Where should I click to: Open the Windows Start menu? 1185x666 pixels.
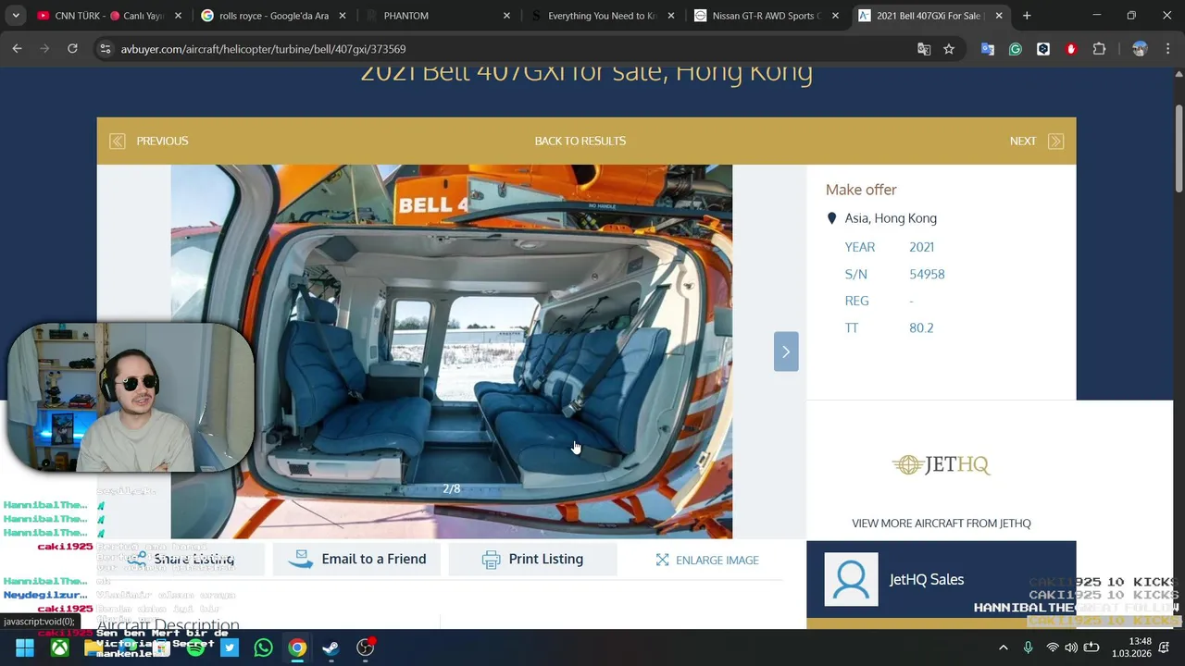pyautogui.click(x=25, y=647)
